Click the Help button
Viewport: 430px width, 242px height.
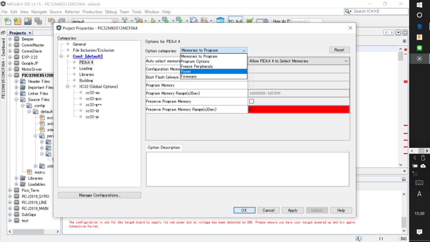[x=341, y=210]
